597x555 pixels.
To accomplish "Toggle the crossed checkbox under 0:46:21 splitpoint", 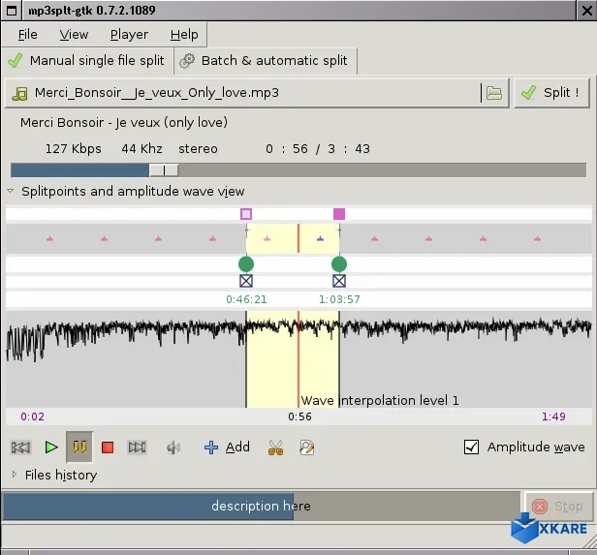I will [x=246, y=281].
